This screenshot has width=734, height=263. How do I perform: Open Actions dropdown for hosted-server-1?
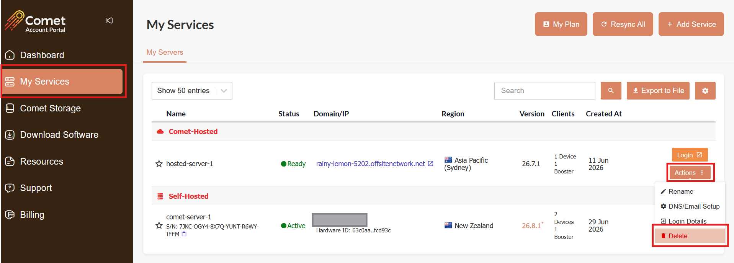click(690, 173)
